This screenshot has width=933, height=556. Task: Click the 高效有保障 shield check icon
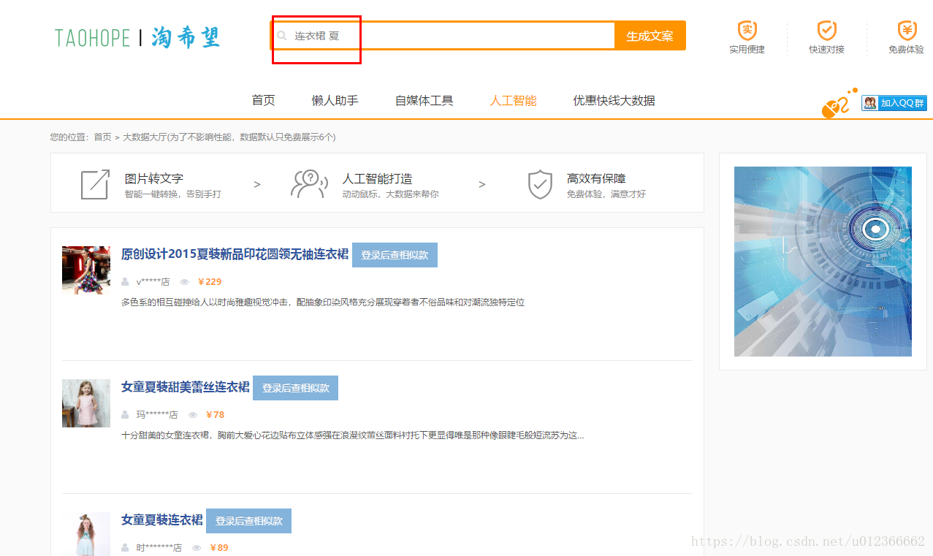coord(540,184)
